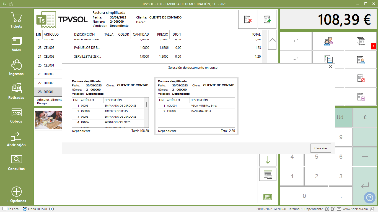
Task: Toggle the € price mode button
Action: click(365, 117)
